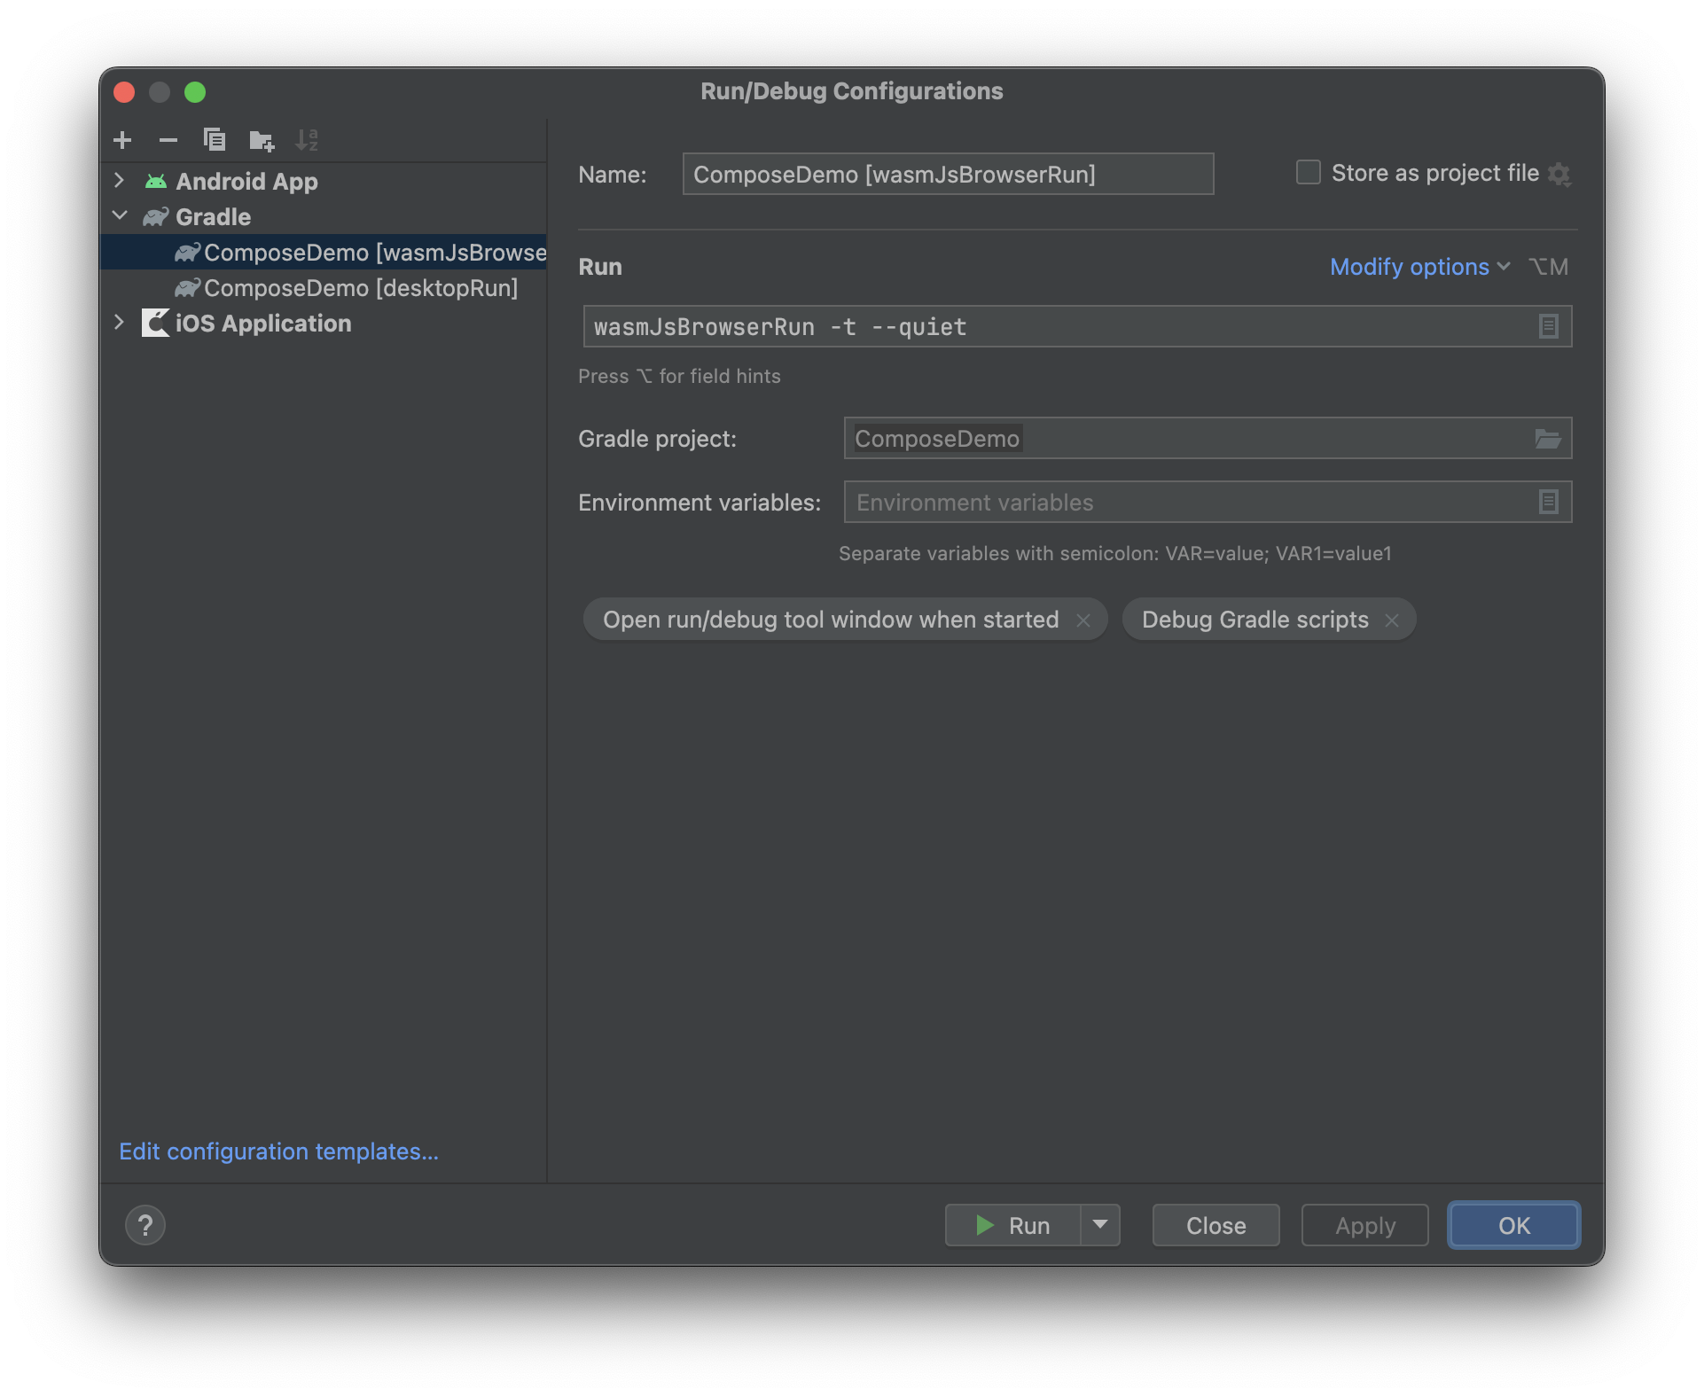1704x1397 pixels.
Task: Remove the Debug Gradle scripts option chip
Action: pos(1392,620)
